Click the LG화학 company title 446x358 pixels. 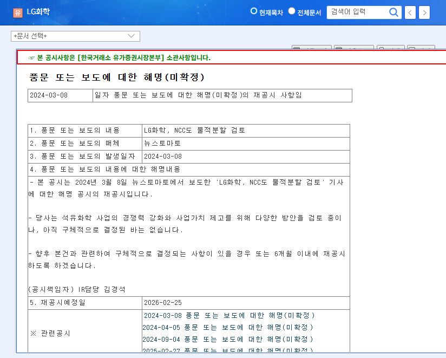pos(38,12)
